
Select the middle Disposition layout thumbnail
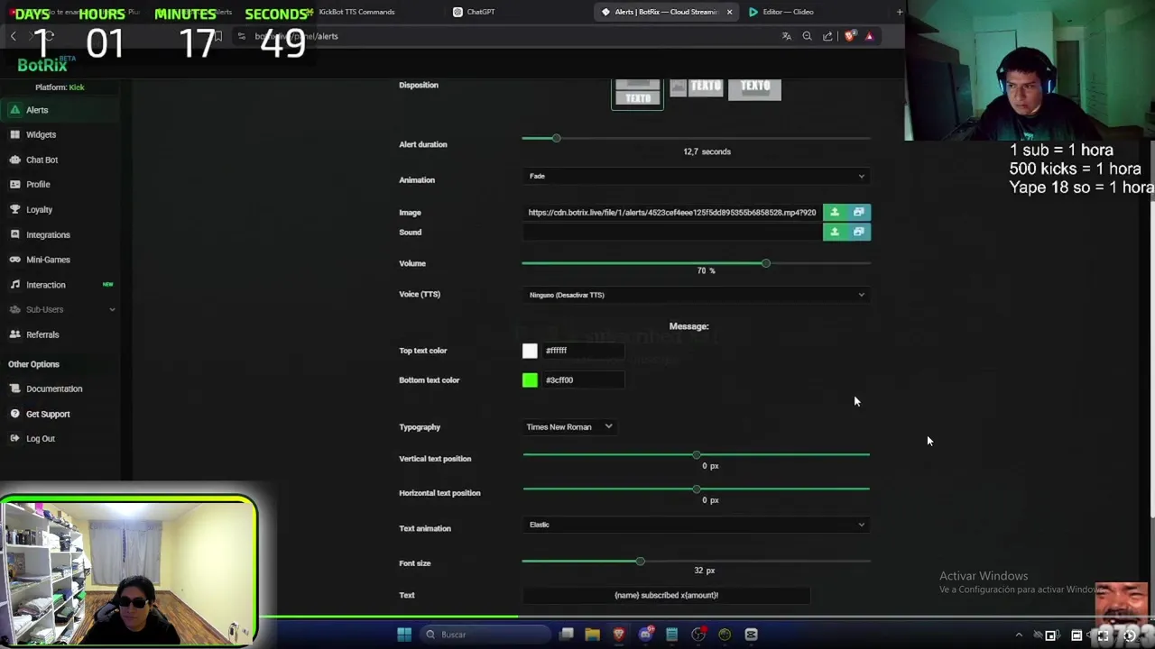[x=696, y=88]
